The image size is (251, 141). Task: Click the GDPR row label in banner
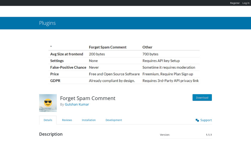click(x=55, y=81)
